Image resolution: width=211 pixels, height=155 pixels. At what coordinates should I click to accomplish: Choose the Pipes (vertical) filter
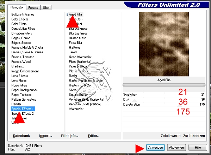(x=79, y=66)
